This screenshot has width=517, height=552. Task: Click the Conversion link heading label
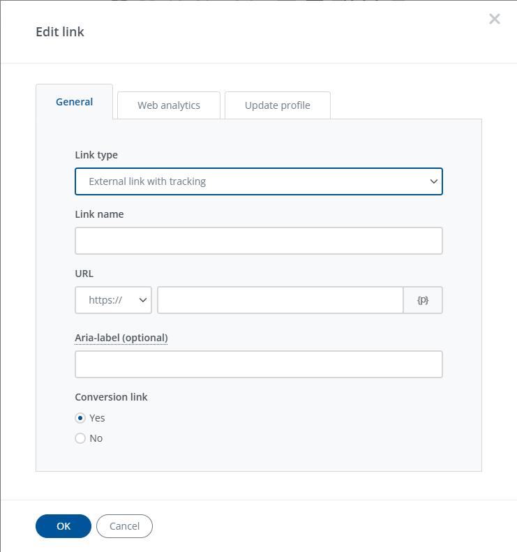112,397
